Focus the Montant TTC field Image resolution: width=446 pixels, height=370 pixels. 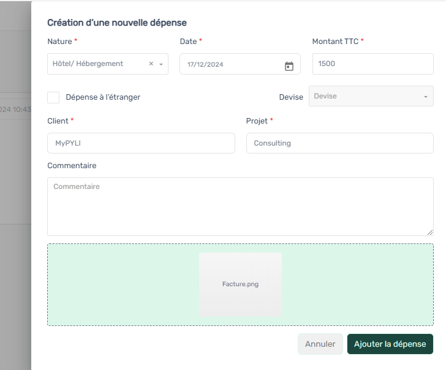pyautogui.click(x=373, y=64)
